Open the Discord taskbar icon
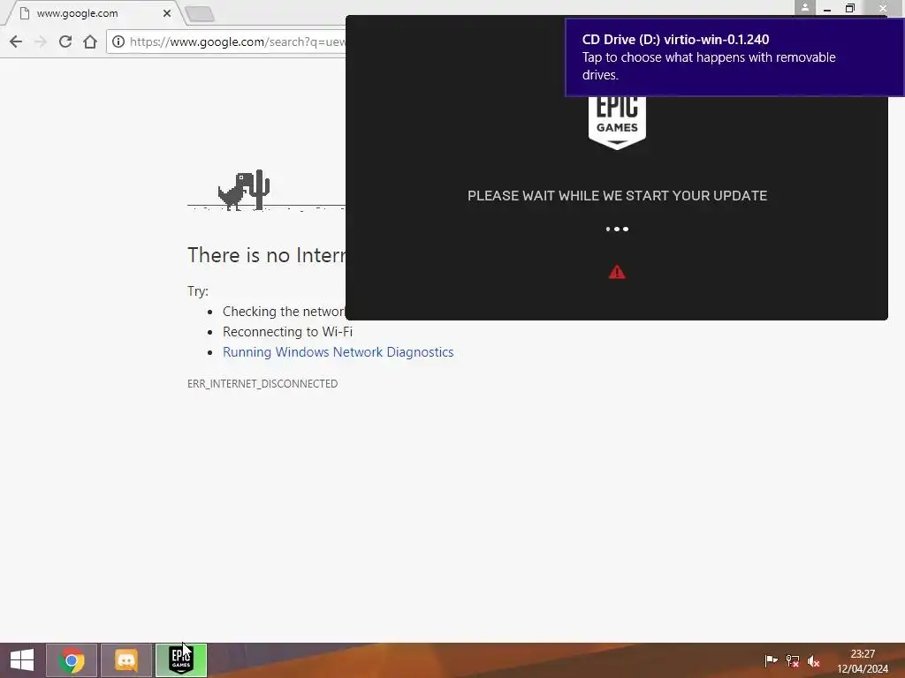This screenshot has width=905, height=678. (126, 660)
